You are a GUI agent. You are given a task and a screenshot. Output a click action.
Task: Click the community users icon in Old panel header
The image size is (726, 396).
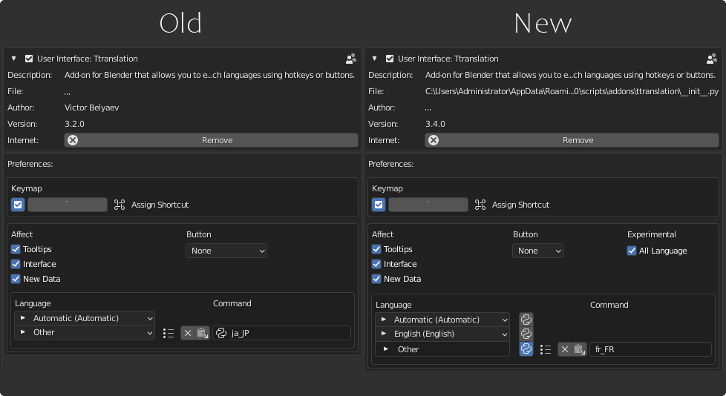coord(351,59)
